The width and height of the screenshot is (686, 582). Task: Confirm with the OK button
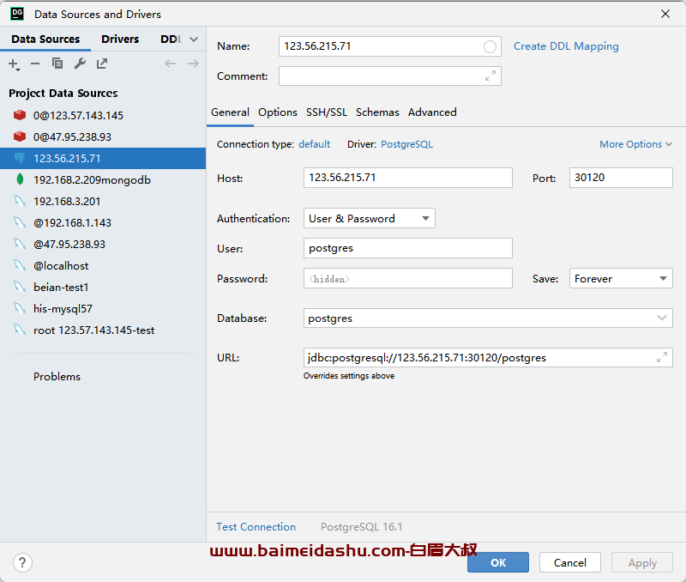[x=498, y=562]
